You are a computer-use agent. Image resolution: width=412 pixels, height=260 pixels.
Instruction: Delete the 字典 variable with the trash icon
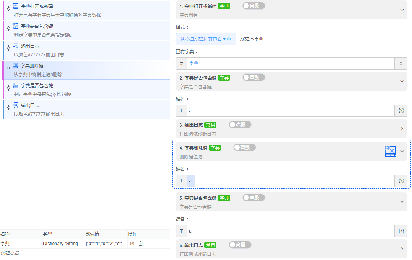point(140,243)
